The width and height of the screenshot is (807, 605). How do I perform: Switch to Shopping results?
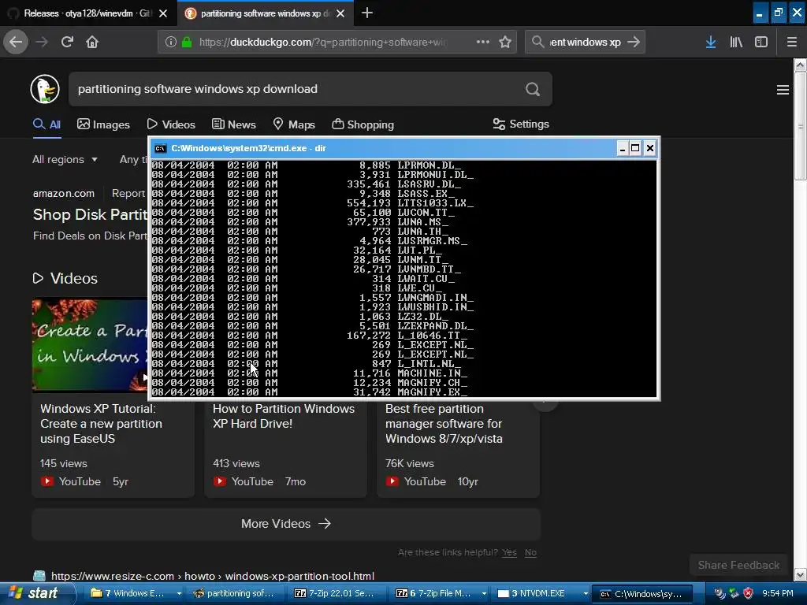pyautogui.click(x=363, y=124)
